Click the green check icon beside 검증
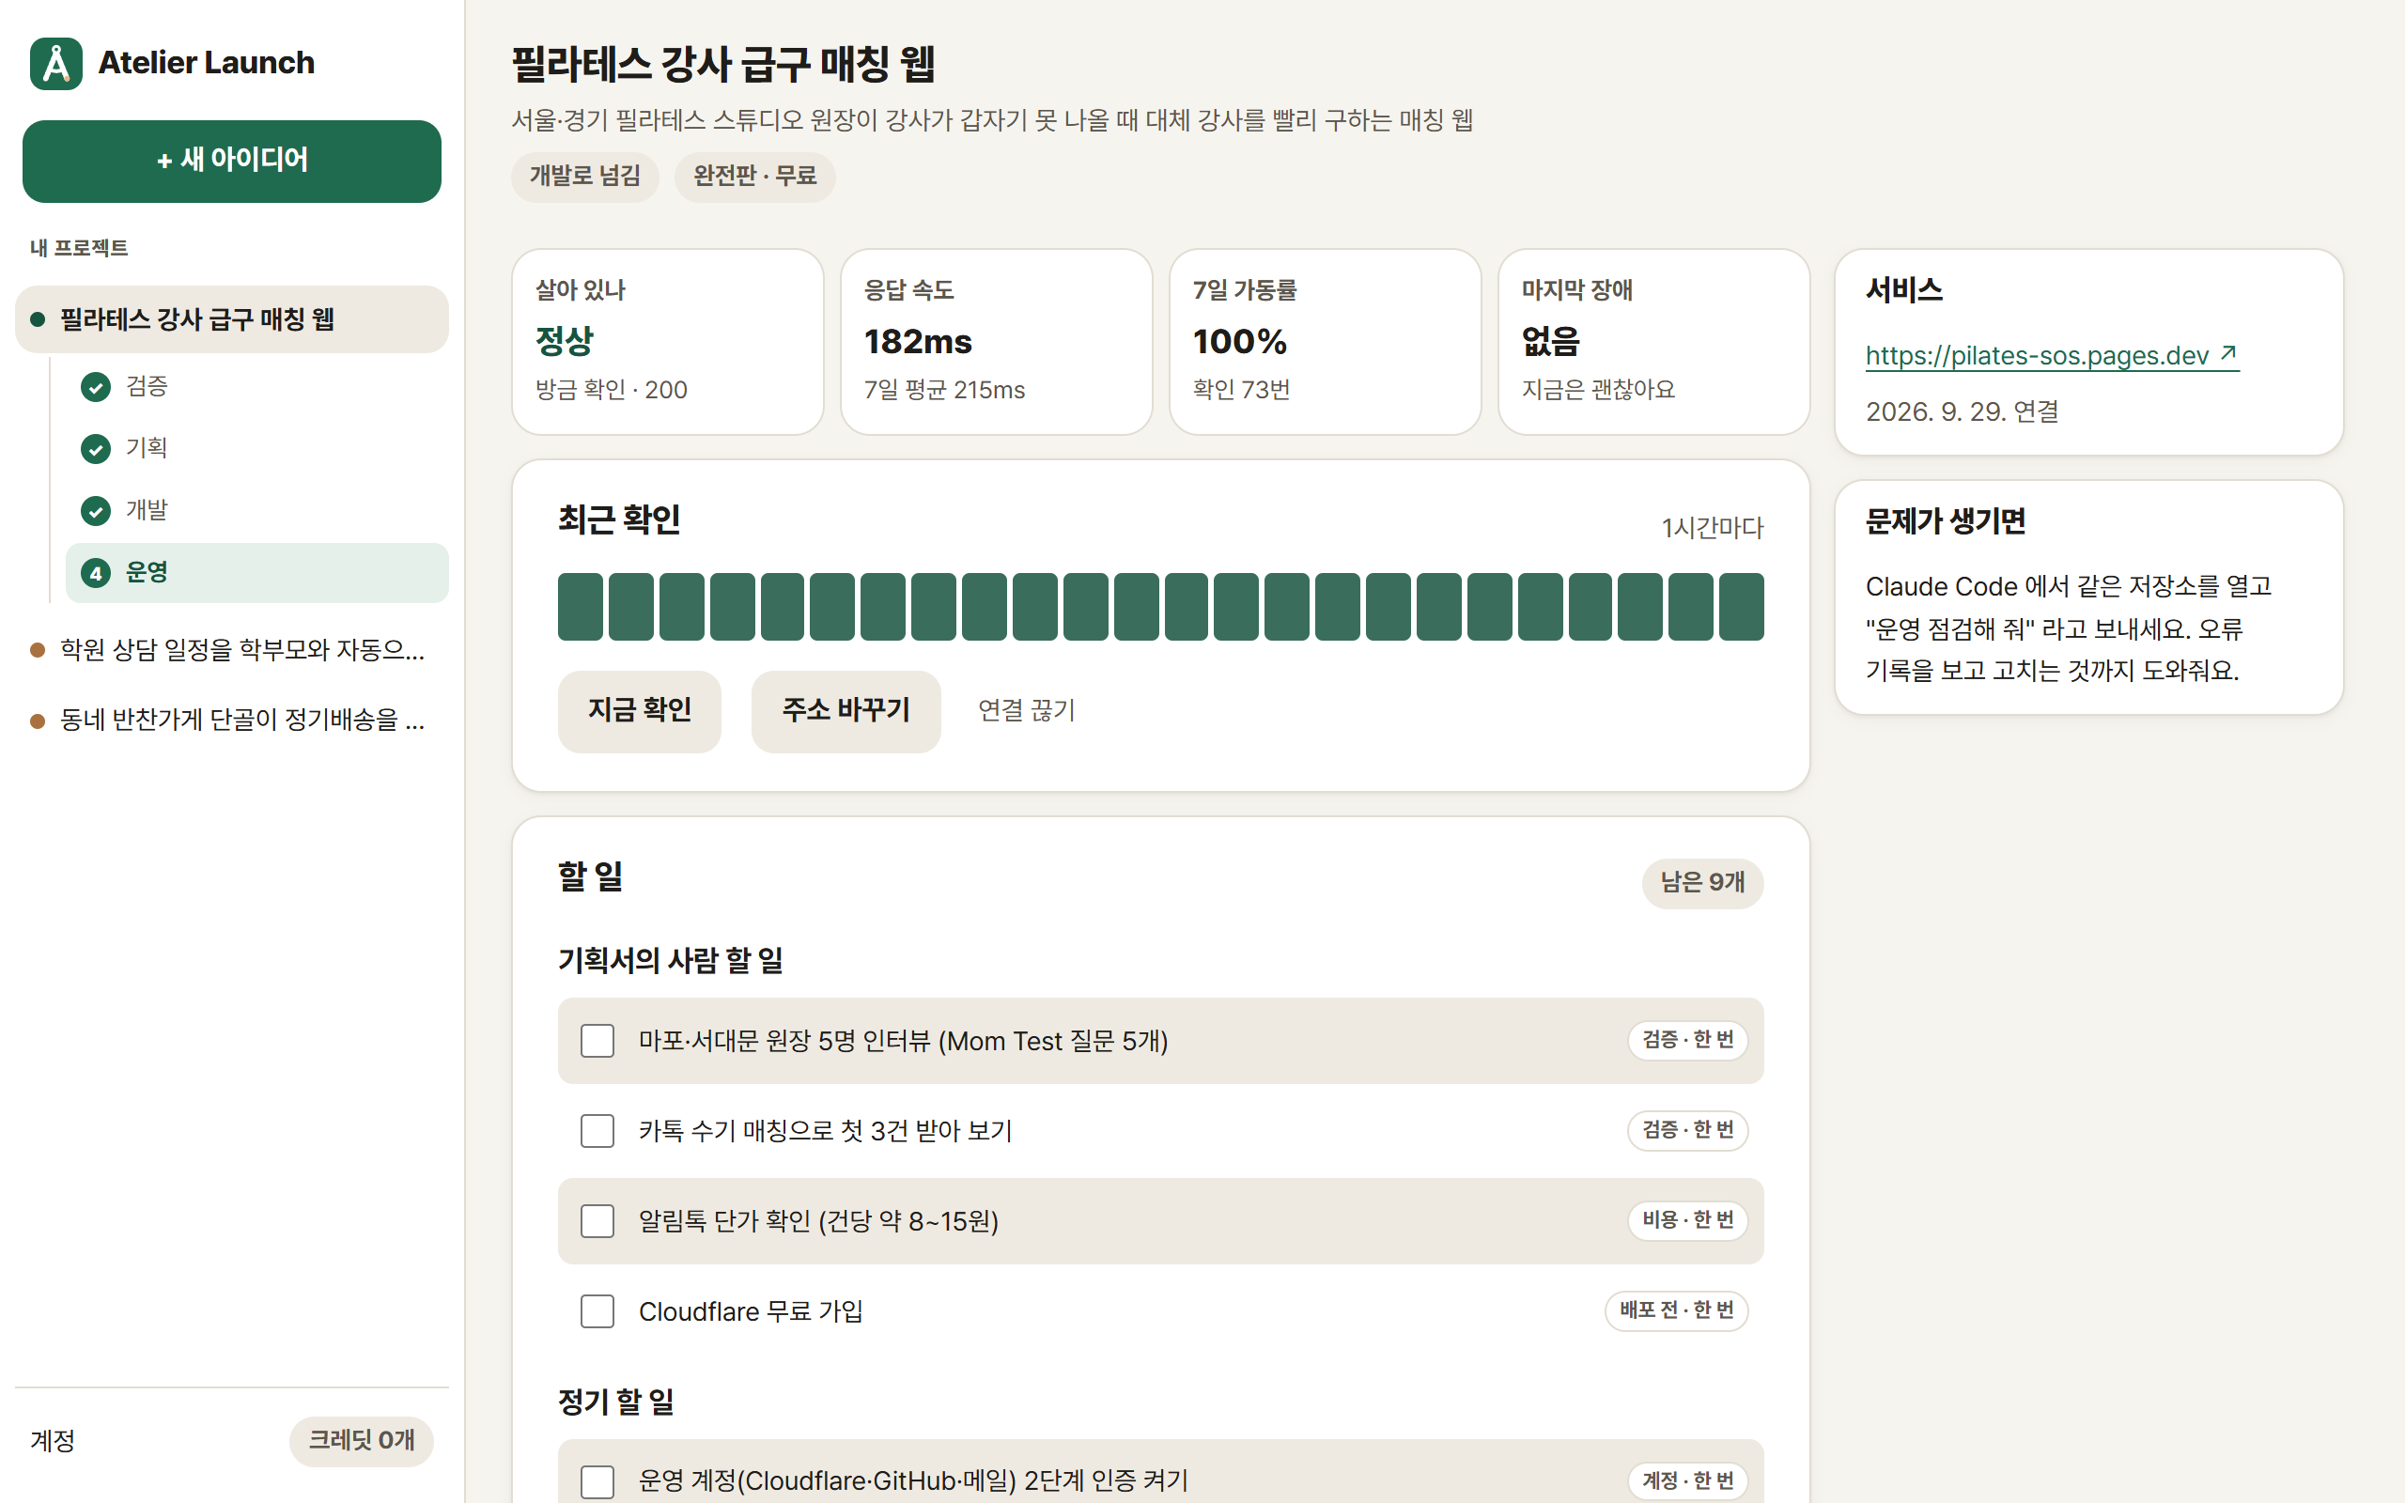Viewport: 2405px width, 1503px height. click(x=96, y=387)
